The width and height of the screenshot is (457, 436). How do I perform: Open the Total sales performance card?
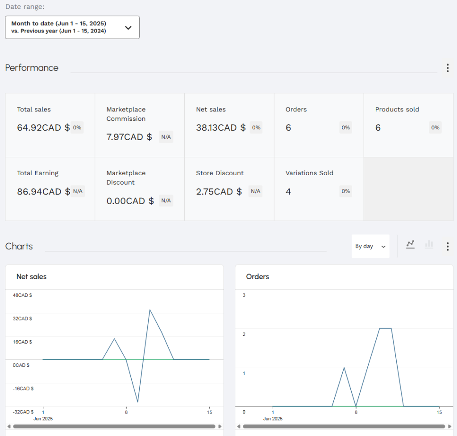coord(50,125)
